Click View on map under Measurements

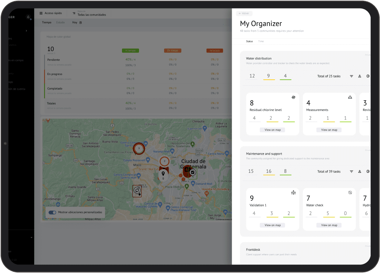coord(329,130)
